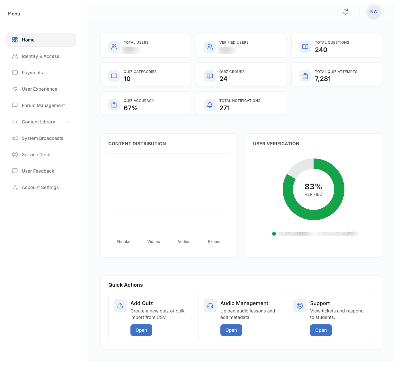This screenshot has width=400, height=370.
Task: Click the Quiz Categories book icon
Action: (x=114, y=76)
